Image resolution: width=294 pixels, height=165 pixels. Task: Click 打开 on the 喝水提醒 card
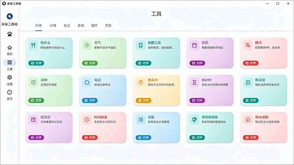251,137
